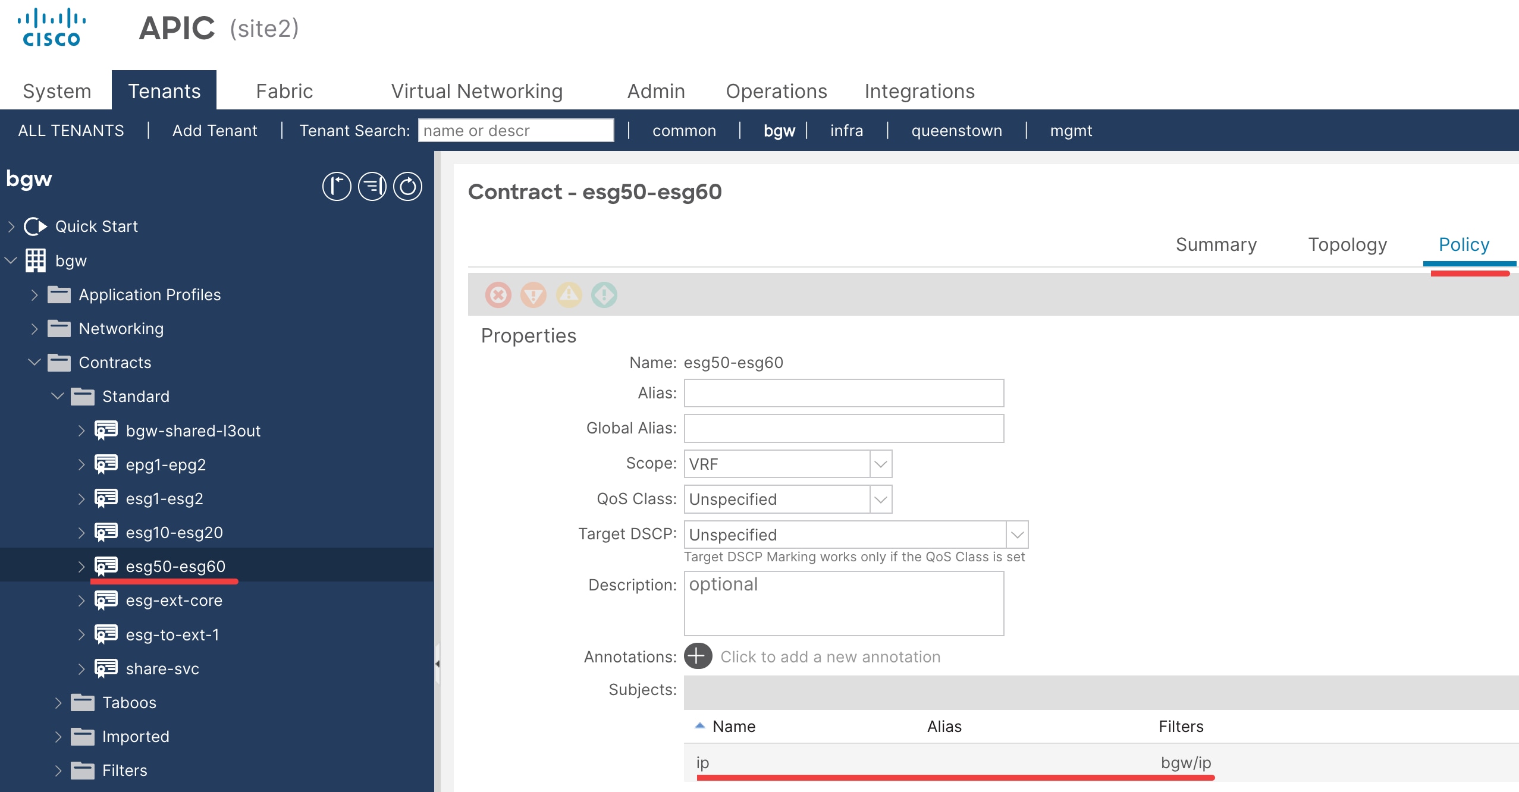Sort subjects by Name column
Image resolution: width=1519 pixels, height=792 pixels.
point(734,727)
